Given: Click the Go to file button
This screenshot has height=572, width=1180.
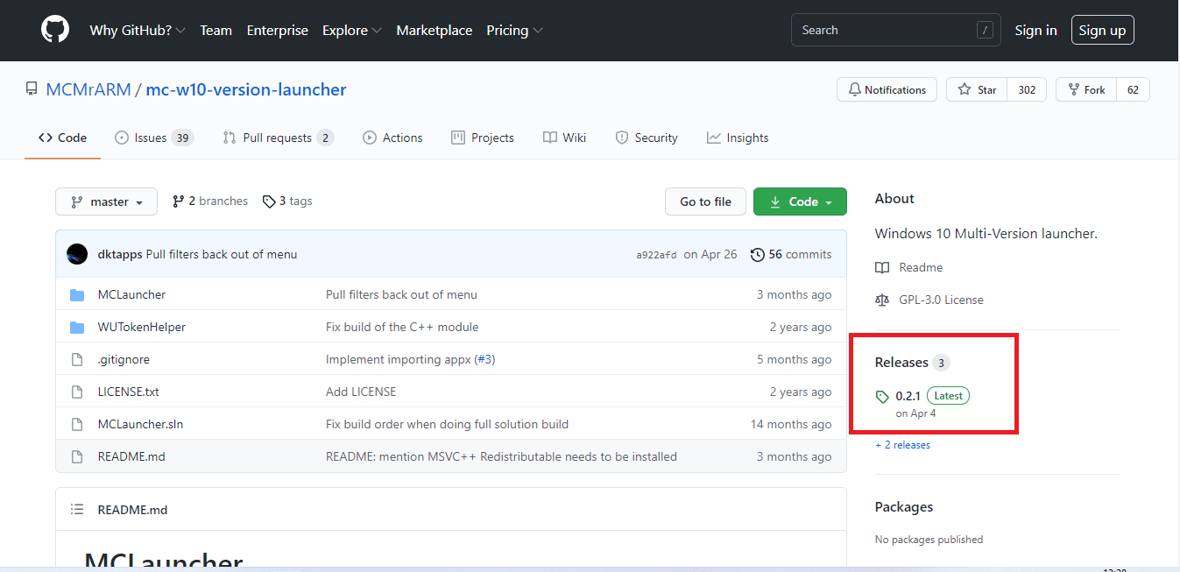Looking at the screenshot, I should (705, 201).
